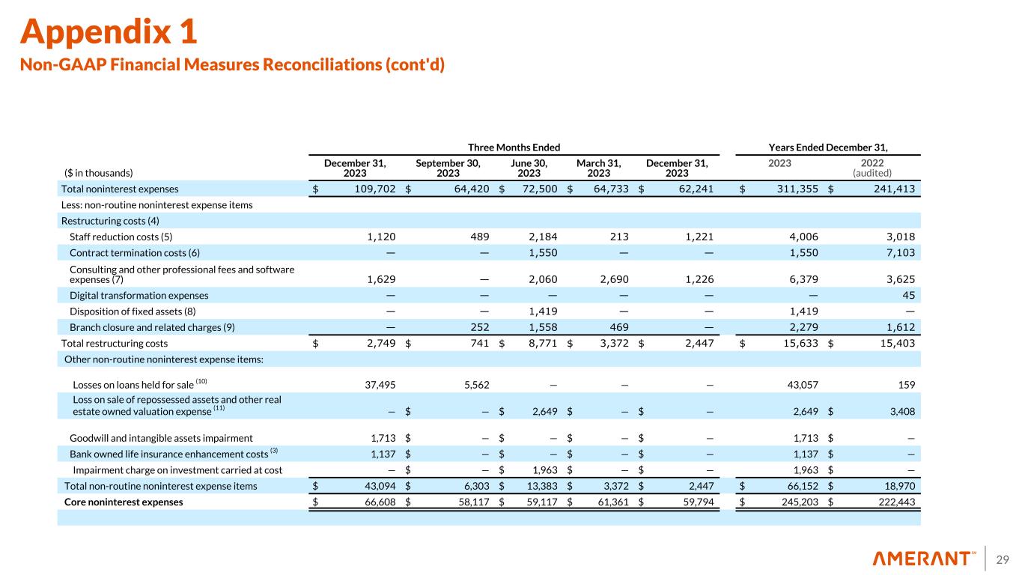Click the Amerant logo
Screen dimensions: 1022x575
923,559
